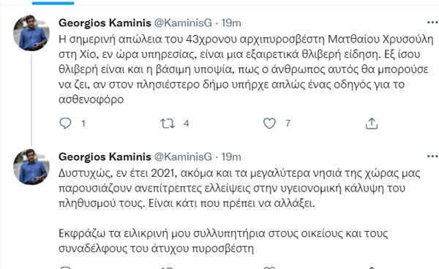Select the active tab with blue underline
Image resolution: width=439 pixels, height=269 pixels.
pos(53,3)
